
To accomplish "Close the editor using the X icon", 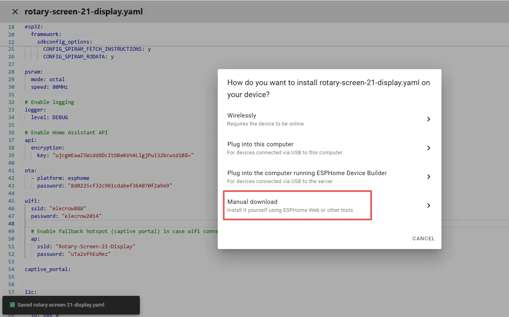I will 15,12.
